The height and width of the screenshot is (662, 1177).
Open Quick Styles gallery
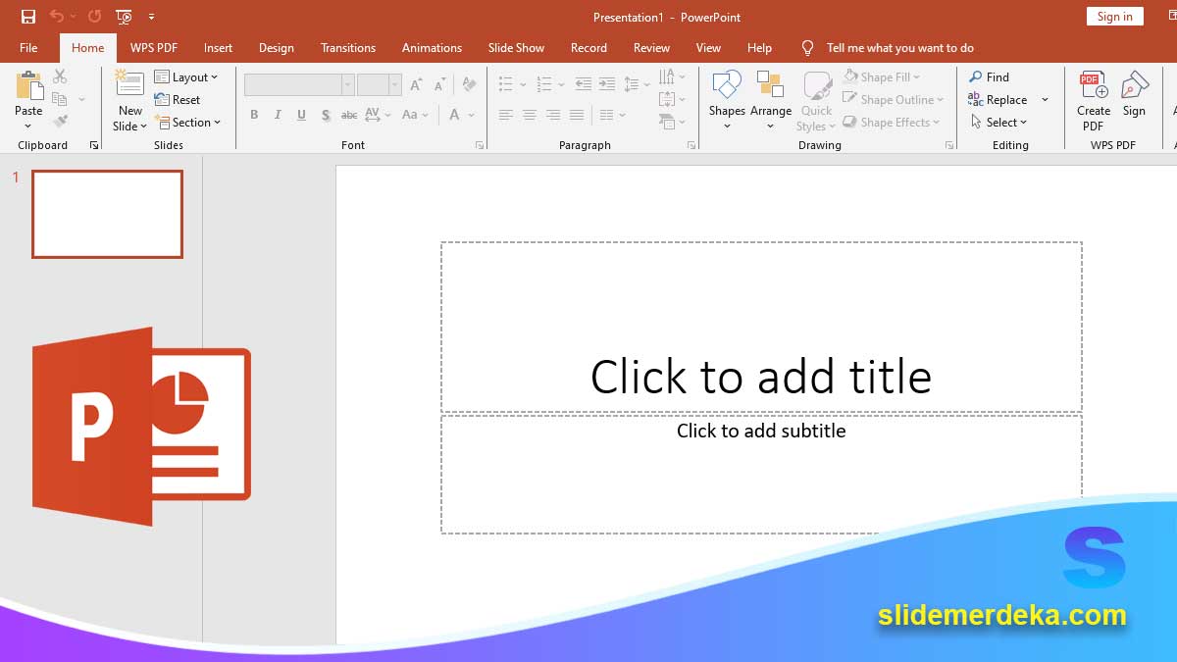[816, 100]
